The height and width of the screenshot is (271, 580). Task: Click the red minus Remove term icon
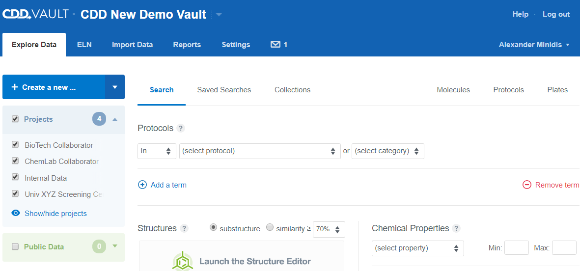(527, 185)
